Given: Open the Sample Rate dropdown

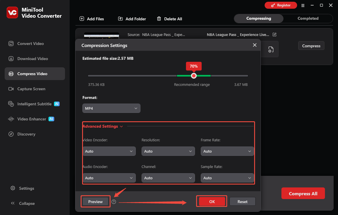Looking at the screenshot, I should 227,178.
